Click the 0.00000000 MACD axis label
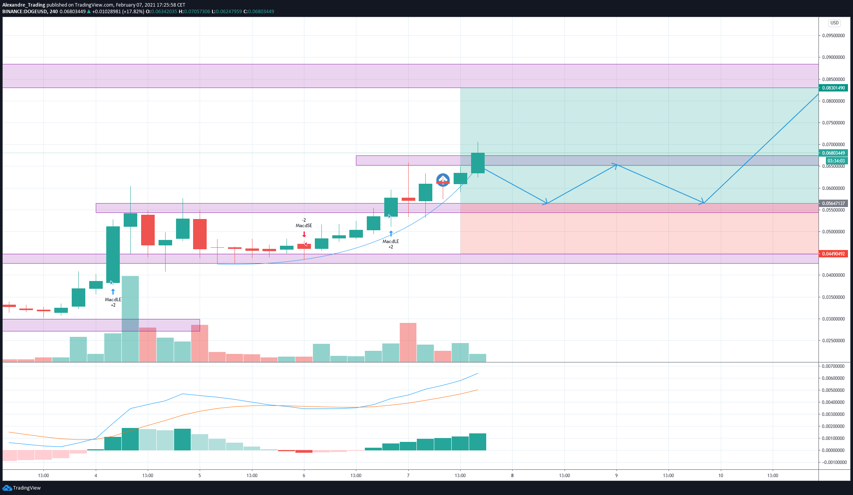The width and height of the screenshot is (853, 495). pyautogui.click(x=833, y=450)
